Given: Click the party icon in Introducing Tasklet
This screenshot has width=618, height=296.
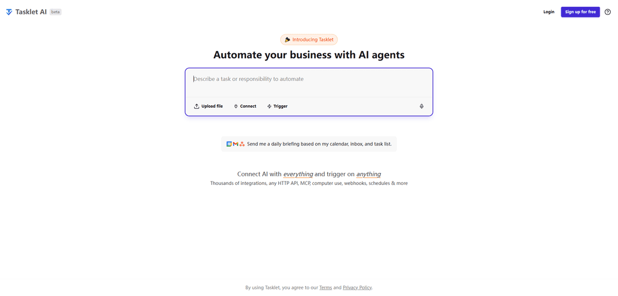Looking at the screenshot, I should [x=287, y=40].
